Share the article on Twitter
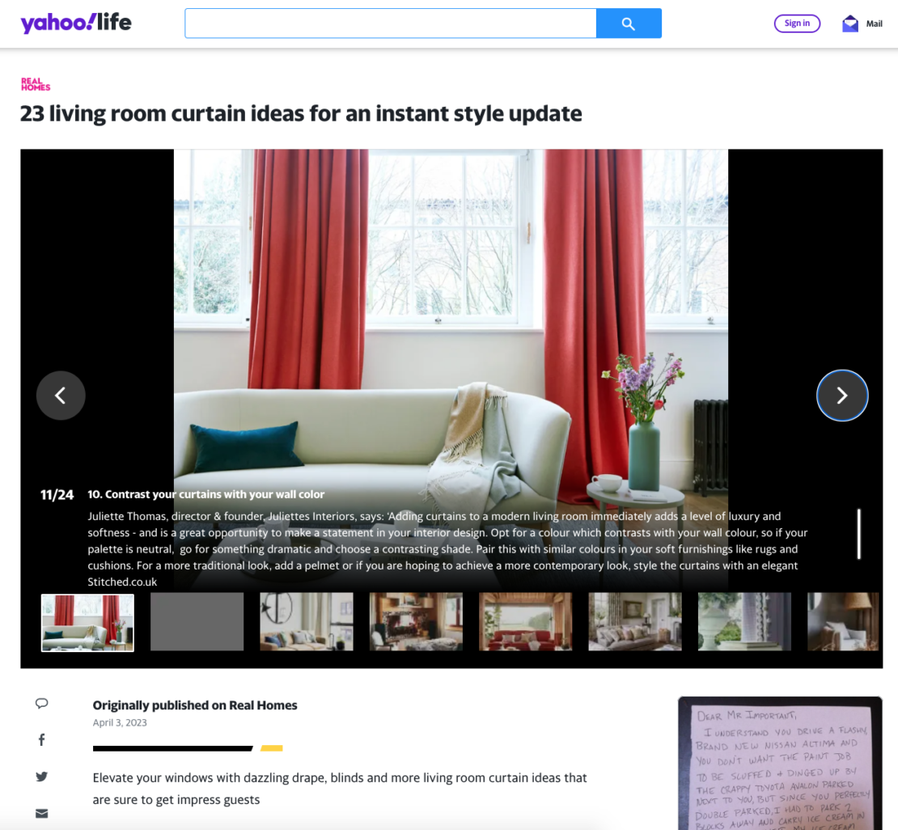The height and width of the screenshot is (830, 898). pyautogui.click(x=41, y=776)
